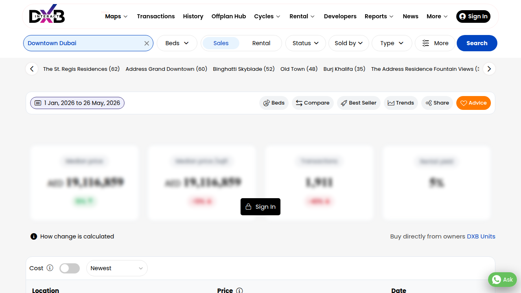Open the WhatsApp Ask chat button
The image size is (521, 293).
pyautogui.click(x=502, y=280)
